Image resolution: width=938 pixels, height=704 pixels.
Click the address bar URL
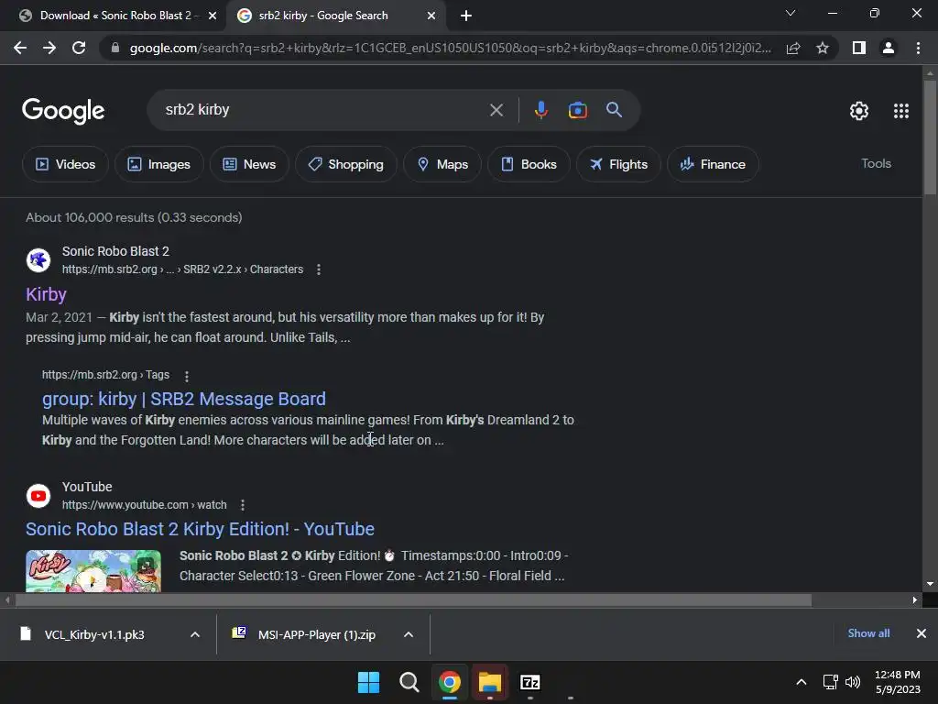[x=450, y=48]
